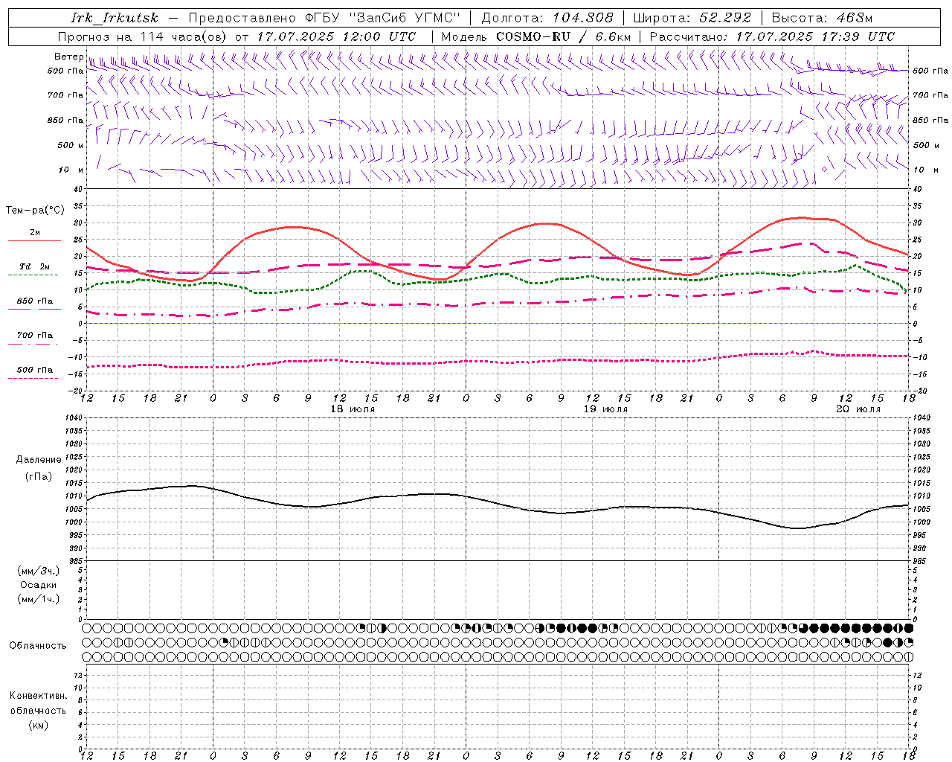Click the model name "COSMO-RU / 6.6км"
Viewport: 952px width, 762px height.
coord(563,36)
